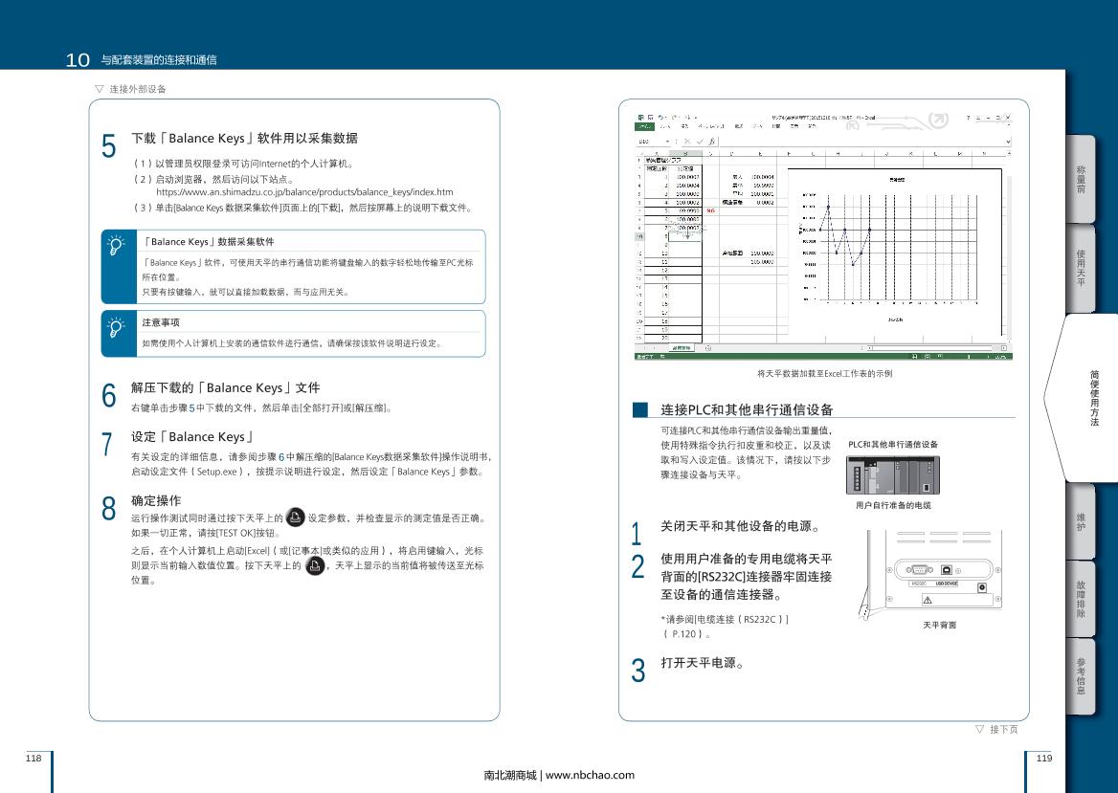This screenshot has width=1118, height=793.
Task: Open the green File tab in Excel
Action: 646,125
